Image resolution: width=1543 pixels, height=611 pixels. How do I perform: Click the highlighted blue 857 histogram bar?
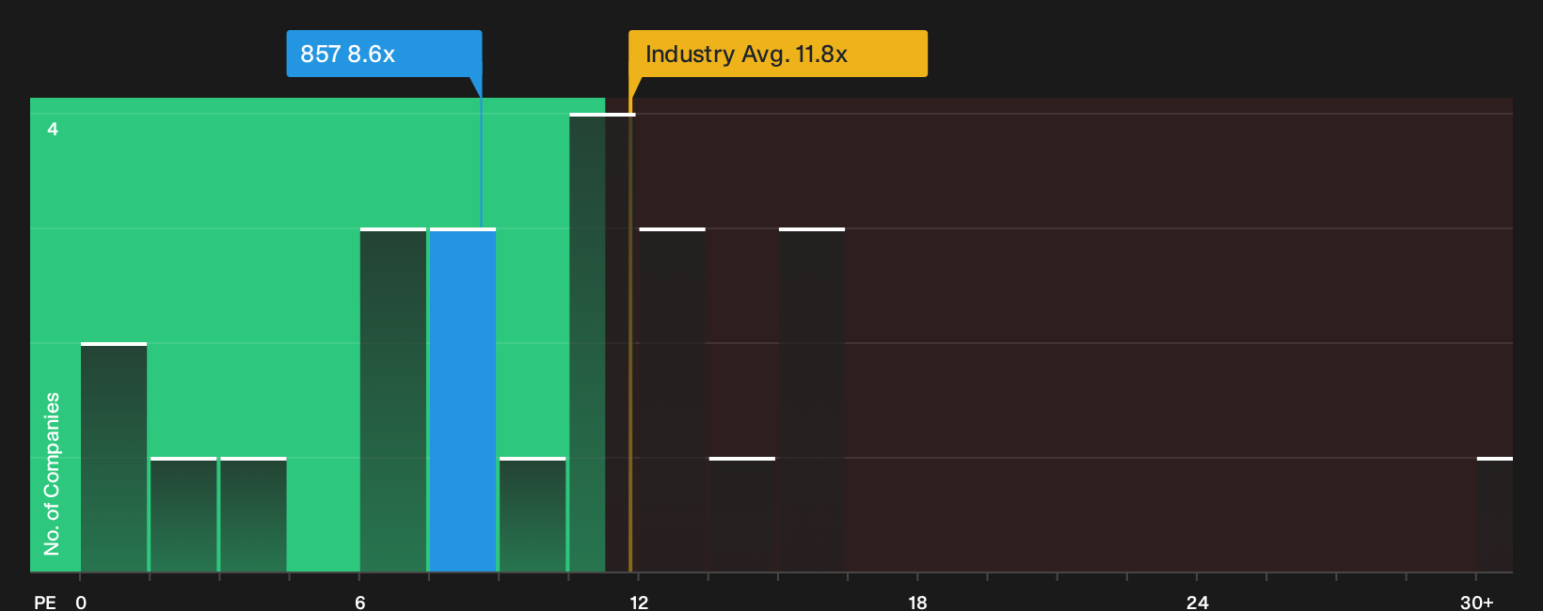click(x=463, y=400)
